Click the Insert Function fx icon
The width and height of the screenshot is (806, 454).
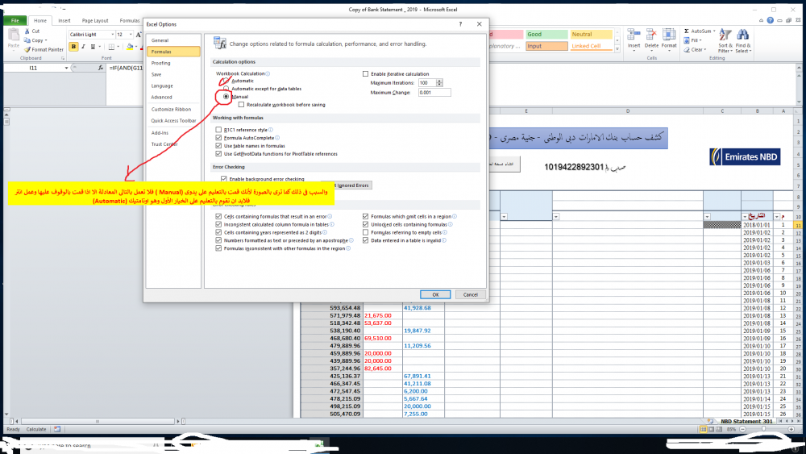(x=101, y=68)
